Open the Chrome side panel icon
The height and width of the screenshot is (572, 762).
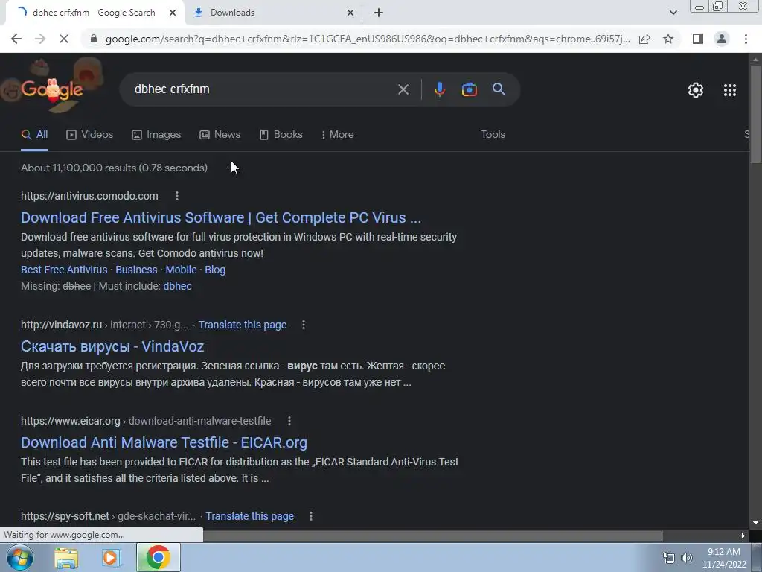(x=698, y=39)
